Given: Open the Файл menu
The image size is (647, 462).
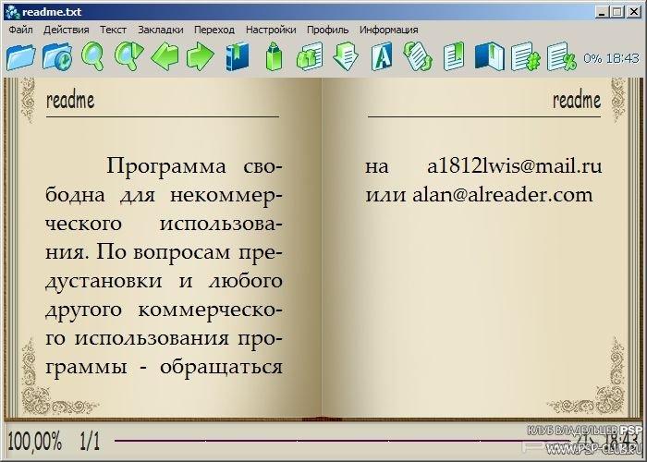Looking at the screenshot, I should point(20,30).
